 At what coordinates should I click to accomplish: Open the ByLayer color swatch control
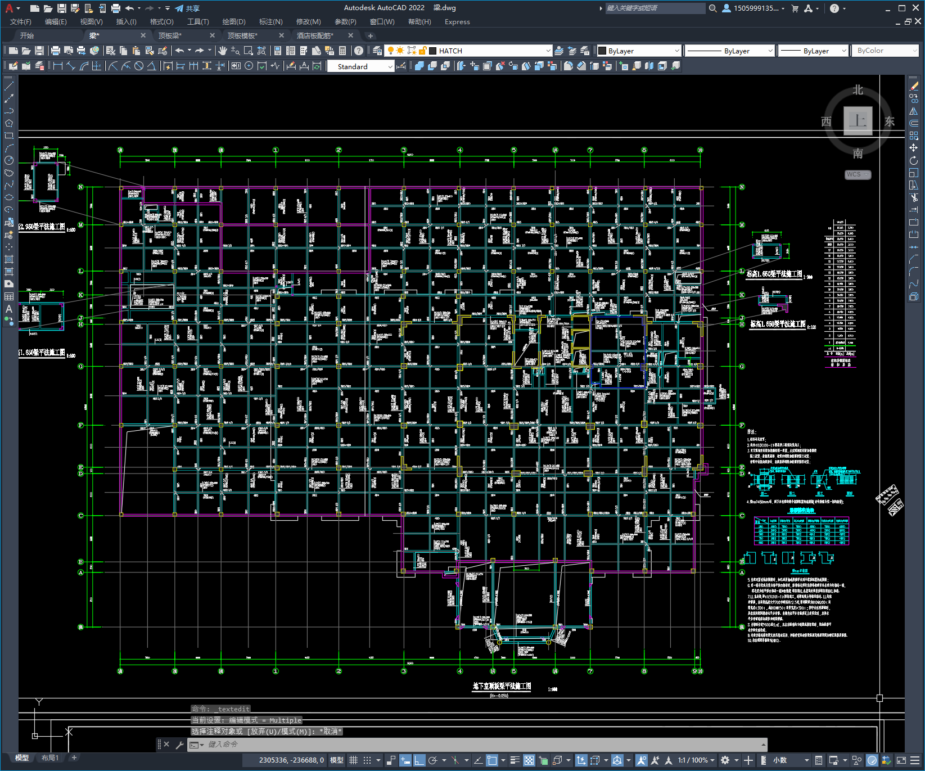[639, 51]
